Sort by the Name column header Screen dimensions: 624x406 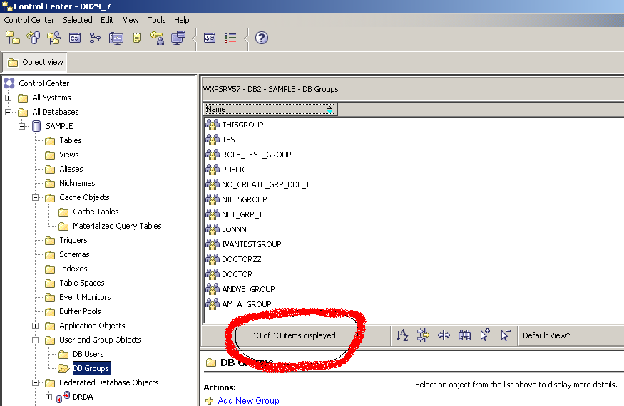tap(270, 109)
